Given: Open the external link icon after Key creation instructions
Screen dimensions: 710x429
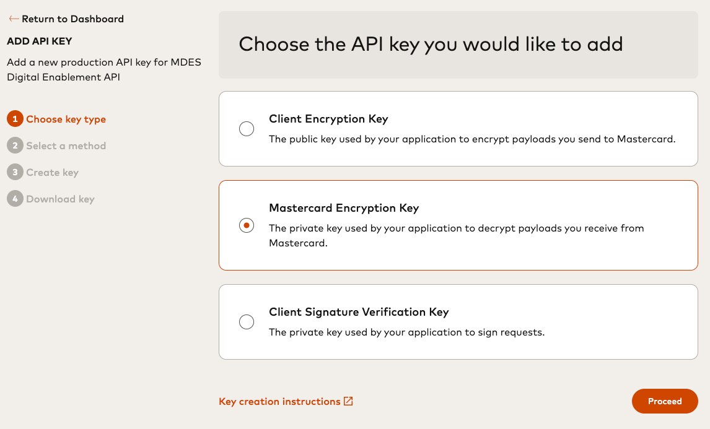Looking at the screenshot, I should click(x=348, y=401).
